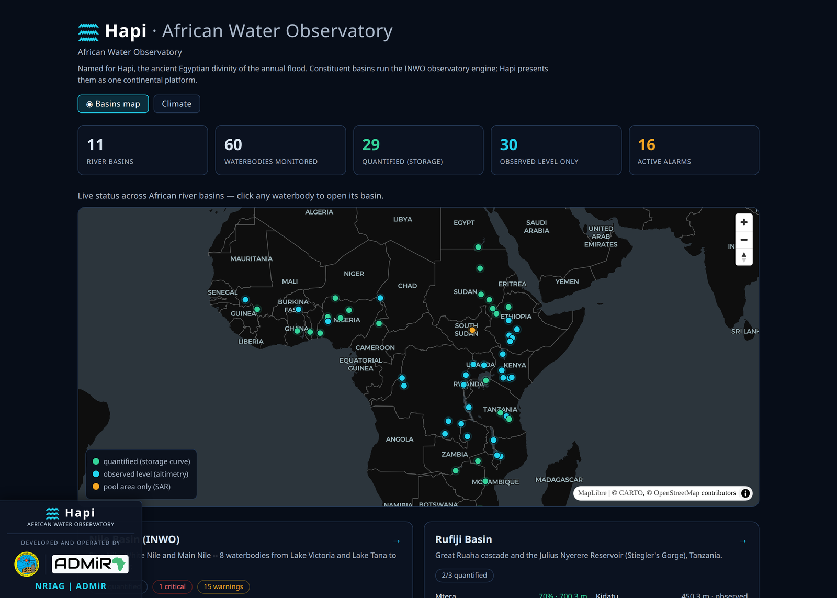This screenshot has height=598, width=837.
Task: Click the 2/3 quantified badge in Rufiji
Action: 464,575
